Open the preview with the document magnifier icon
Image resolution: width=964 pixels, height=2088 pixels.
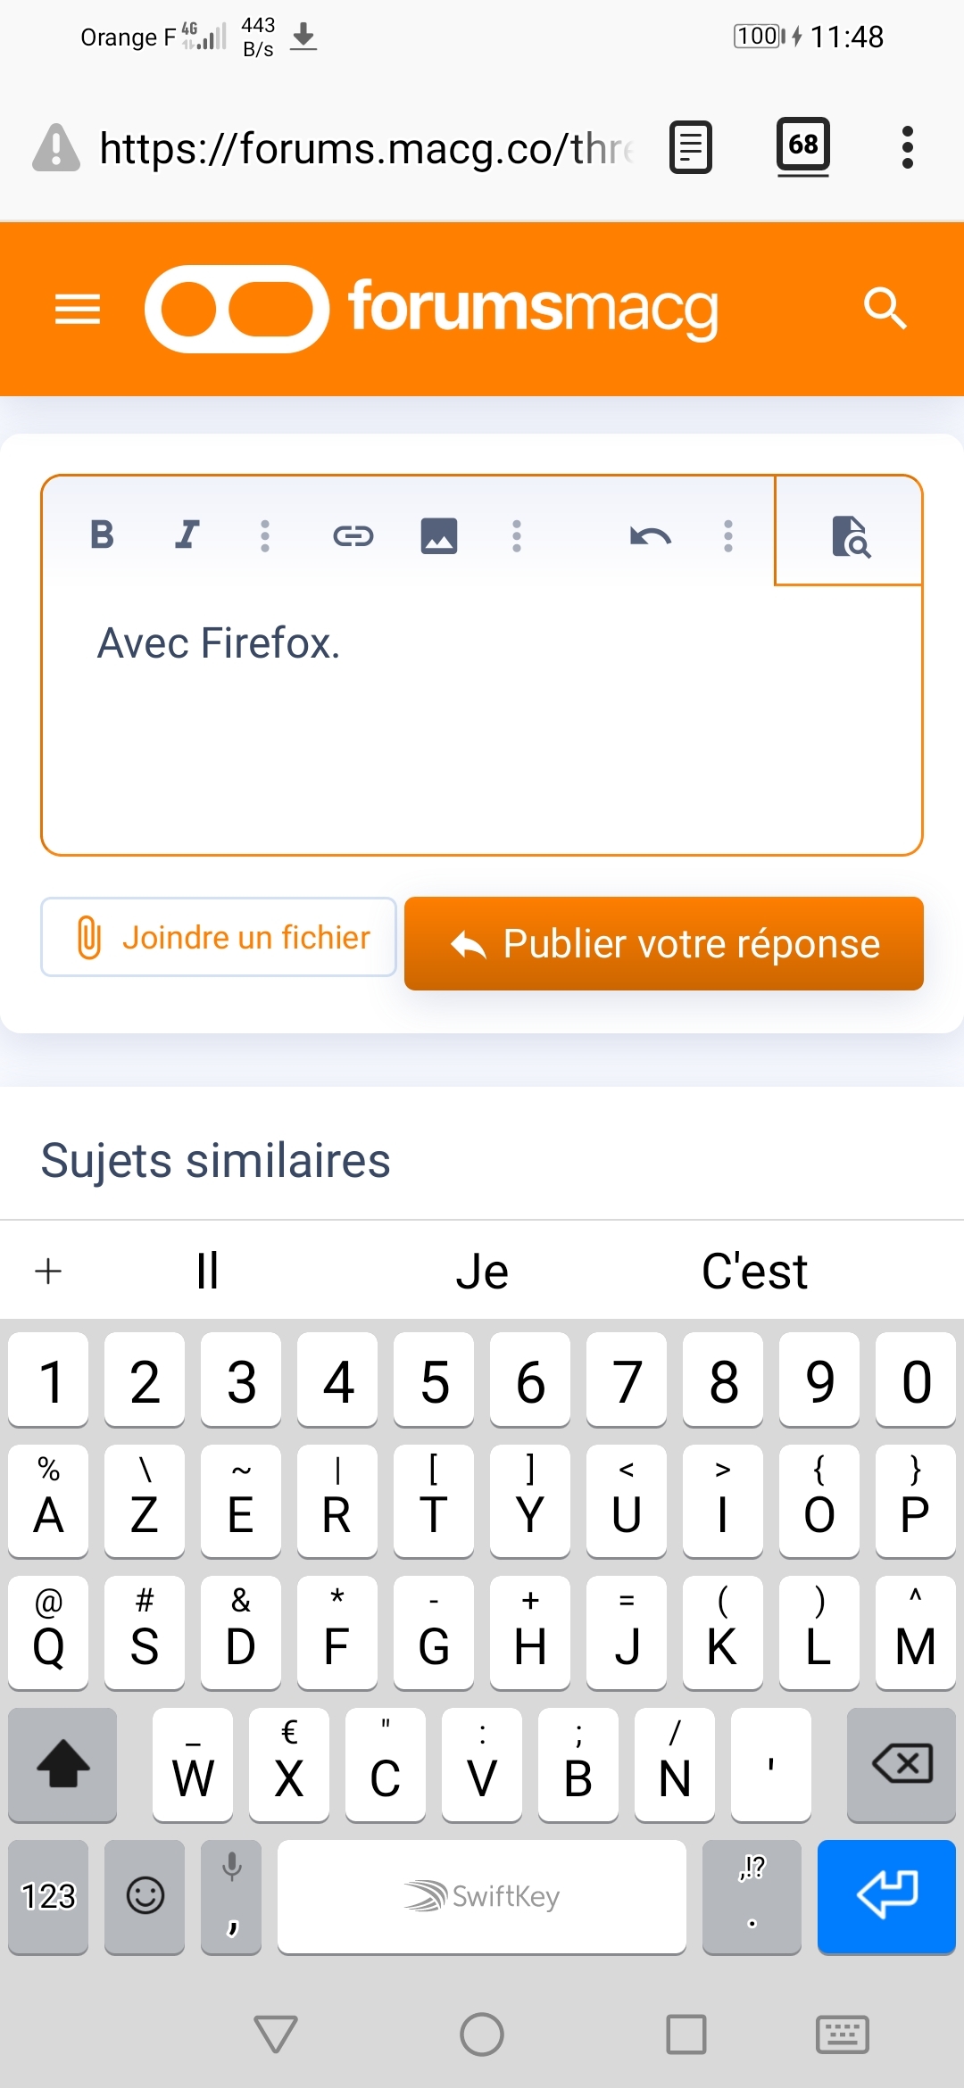click(x=850, y=535)
